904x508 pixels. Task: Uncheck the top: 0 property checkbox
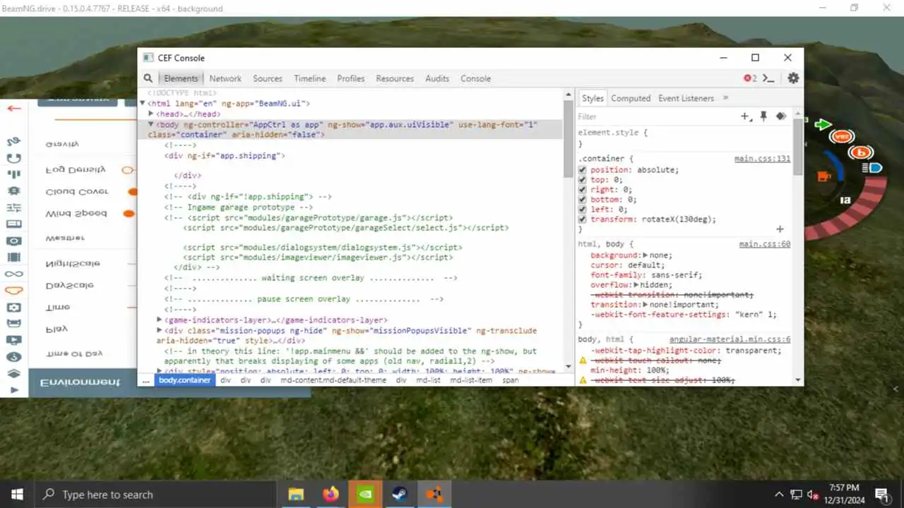point(583,180)
